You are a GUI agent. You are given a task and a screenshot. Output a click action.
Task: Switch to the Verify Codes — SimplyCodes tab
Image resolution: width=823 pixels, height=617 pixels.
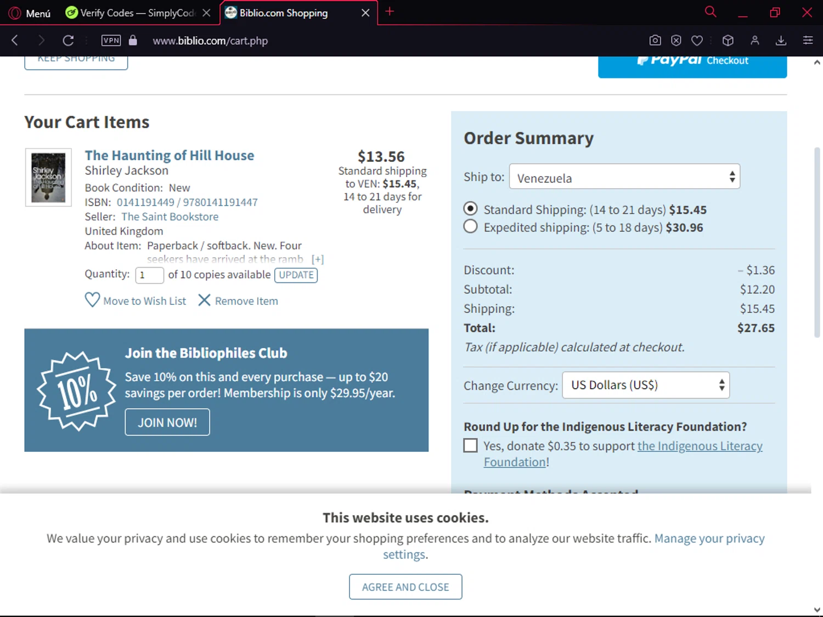[x=137, y=13]
